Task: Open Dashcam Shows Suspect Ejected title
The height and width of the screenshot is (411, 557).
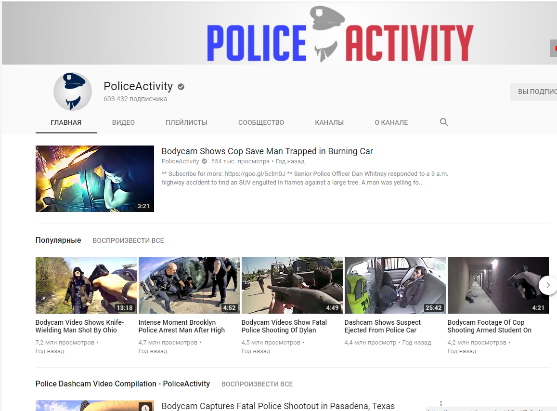Action: click(383, 326)
